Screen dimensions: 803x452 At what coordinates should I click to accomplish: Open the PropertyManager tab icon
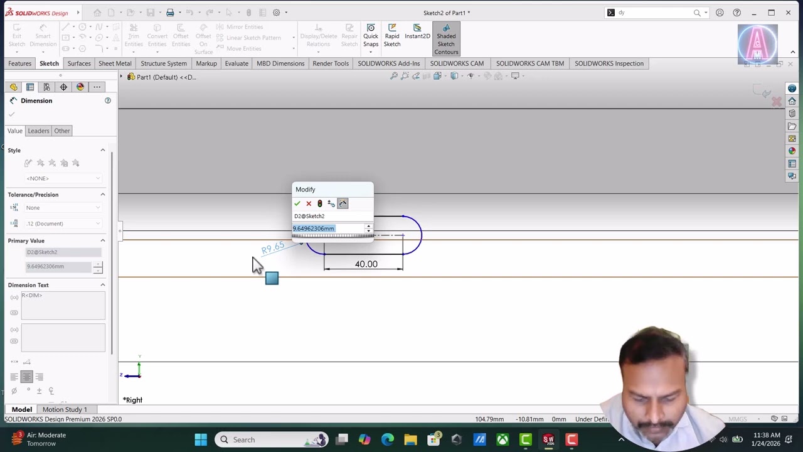[x=30, y=87]
